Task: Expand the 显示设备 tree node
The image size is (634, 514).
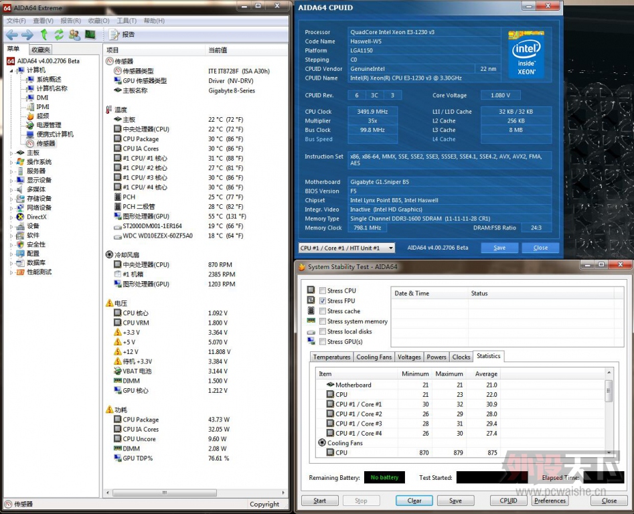Action: tap(11, 180)
